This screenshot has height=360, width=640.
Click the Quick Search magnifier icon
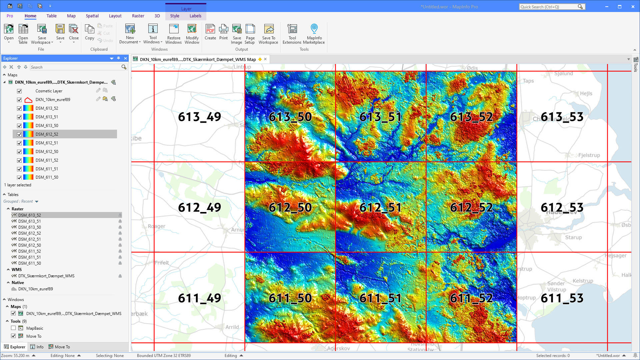point(580,7)
